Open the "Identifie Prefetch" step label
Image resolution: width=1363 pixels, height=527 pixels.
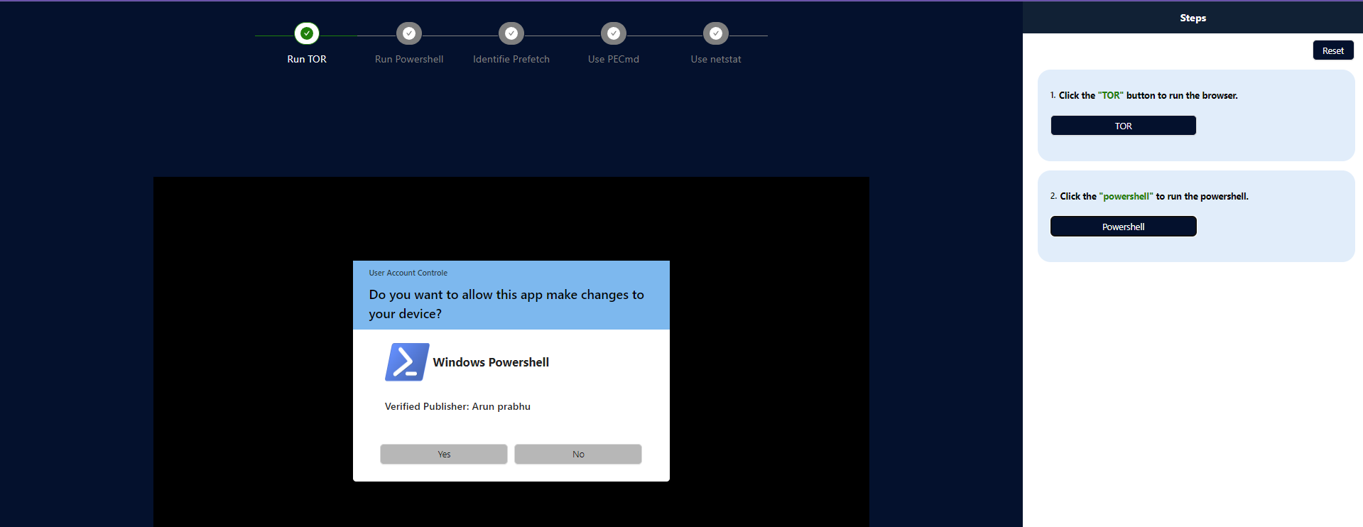coord(511,60)
